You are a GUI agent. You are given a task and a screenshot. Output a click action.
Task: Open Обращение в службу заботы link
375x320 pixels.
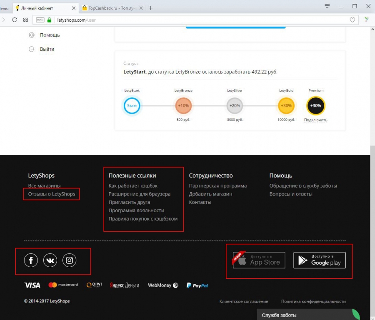(303, 186)
